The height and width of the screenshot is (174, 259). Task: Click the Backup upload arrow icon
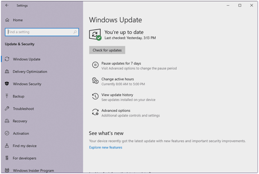tap(7, 96)
